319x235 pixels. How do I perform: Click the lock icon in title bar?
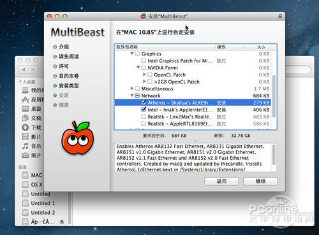[280, 16]
